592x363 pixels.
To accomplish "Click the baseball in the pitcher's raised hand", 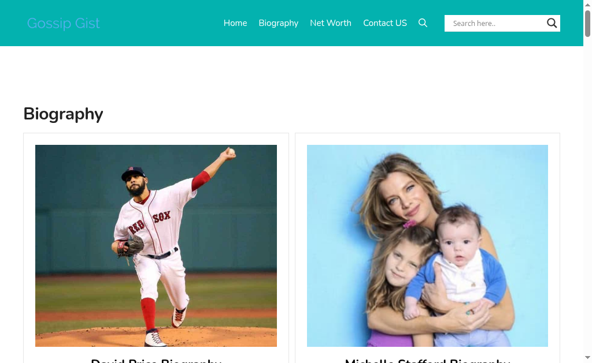I will (231, 152).
